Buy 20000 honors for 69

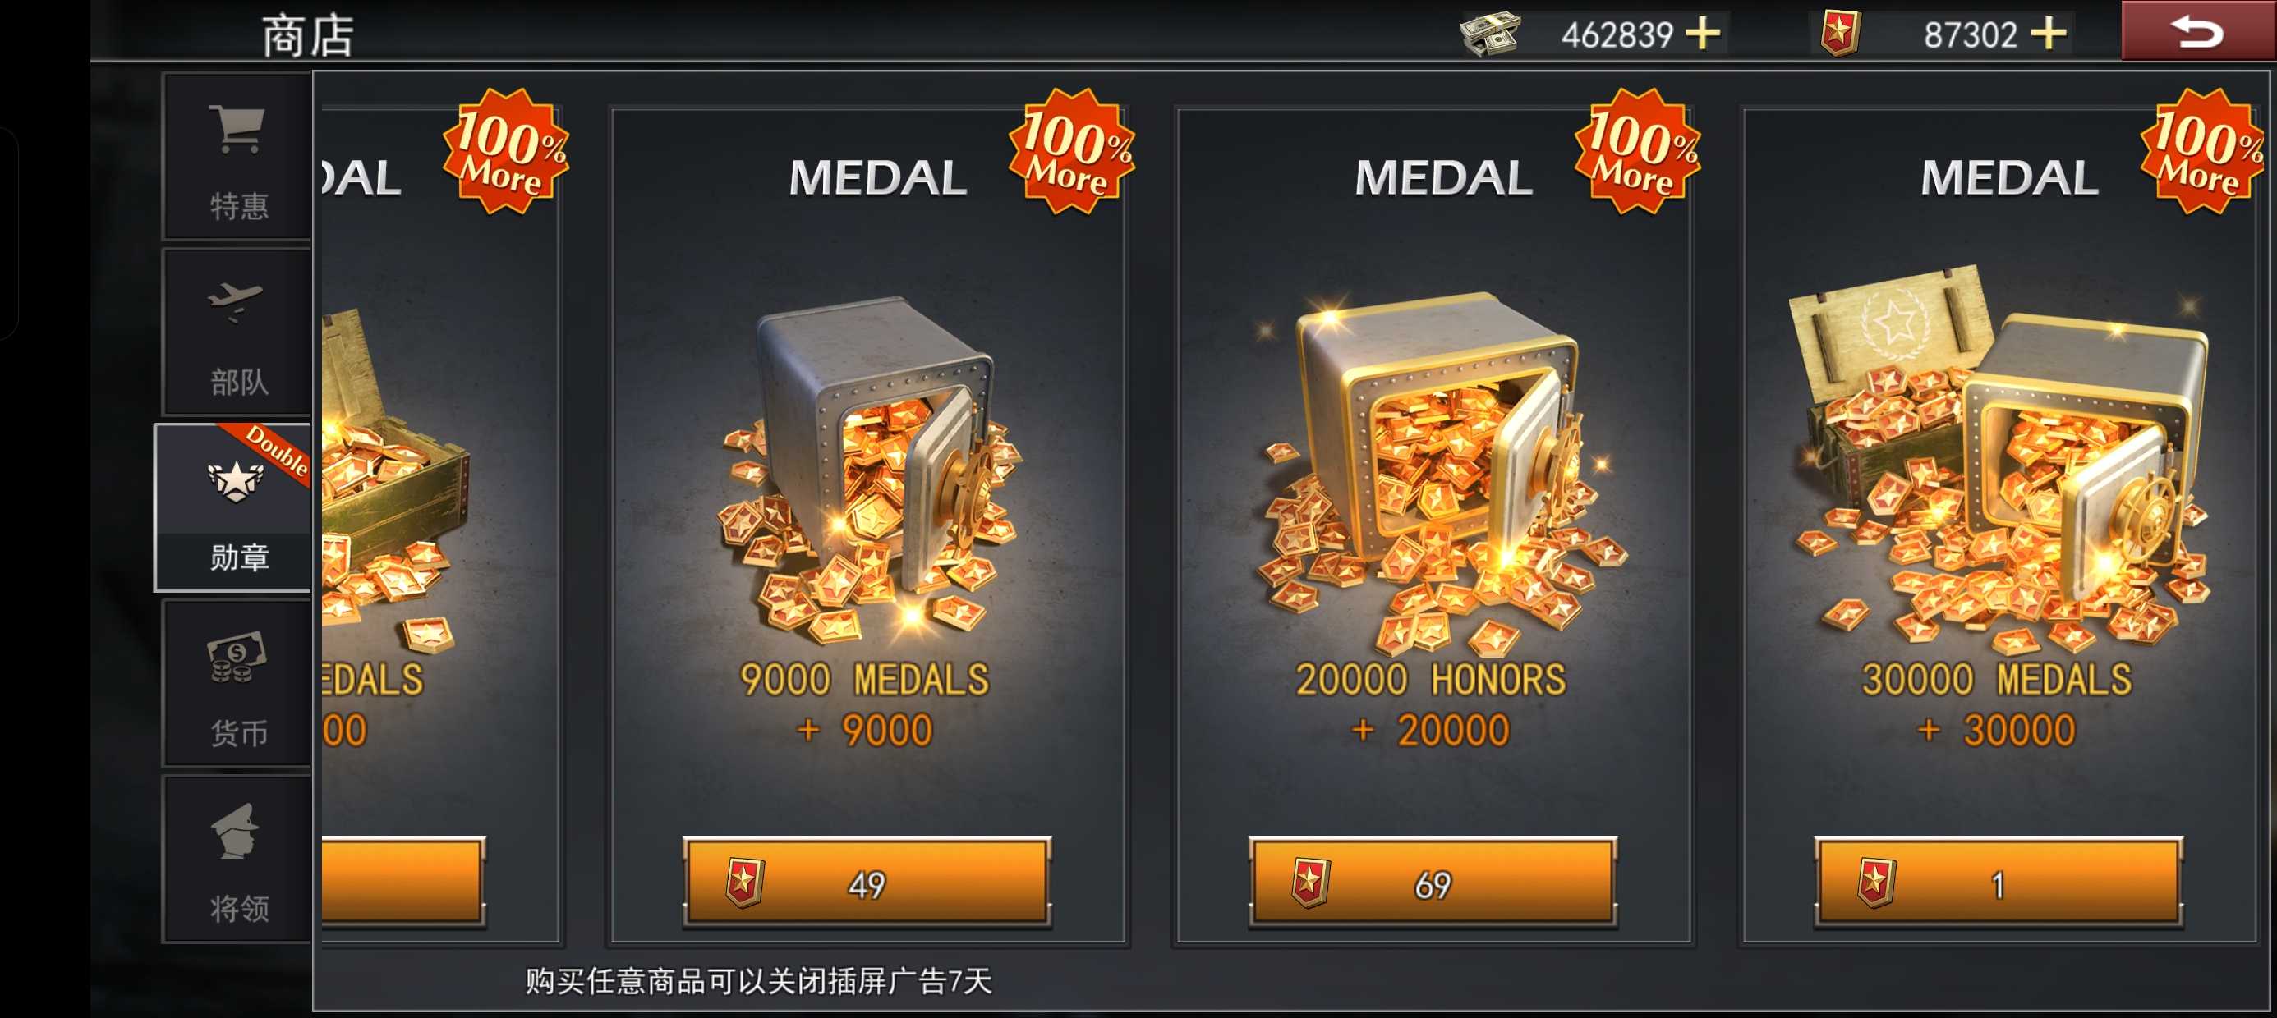pos(1432,882)
